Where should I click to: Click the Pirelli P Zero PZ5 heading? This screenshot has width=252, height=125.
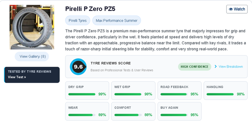(90, 9)
